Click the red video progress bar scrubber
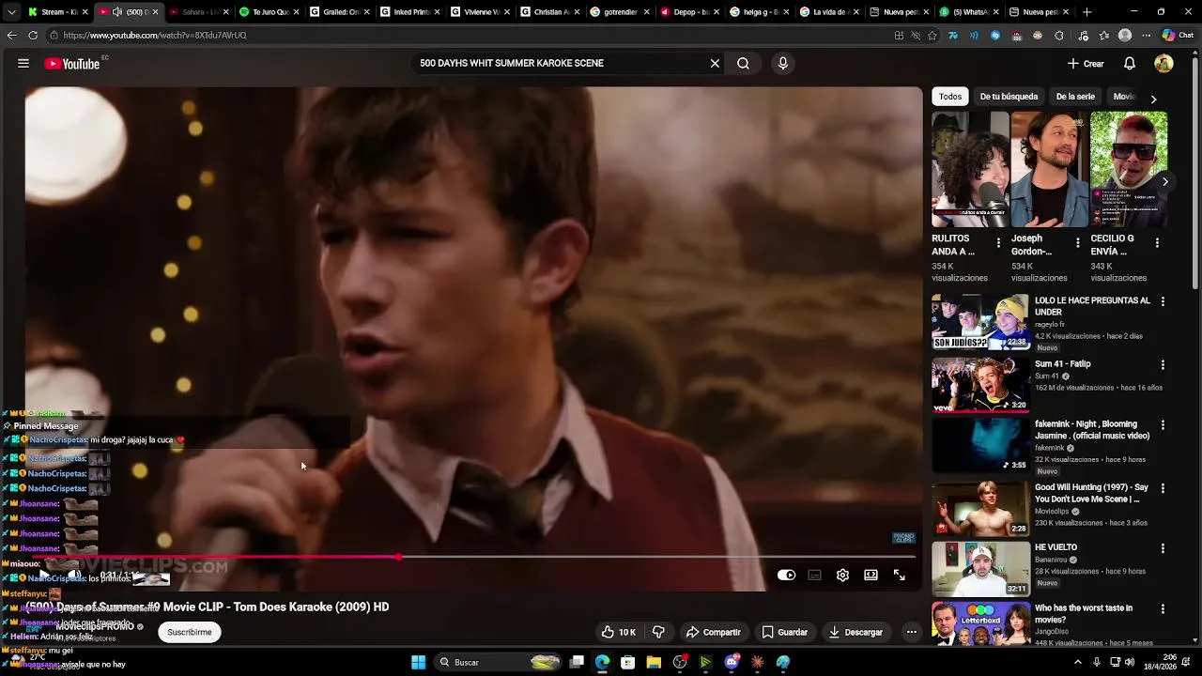This screenshot has height=676, width=1202. 399,557
